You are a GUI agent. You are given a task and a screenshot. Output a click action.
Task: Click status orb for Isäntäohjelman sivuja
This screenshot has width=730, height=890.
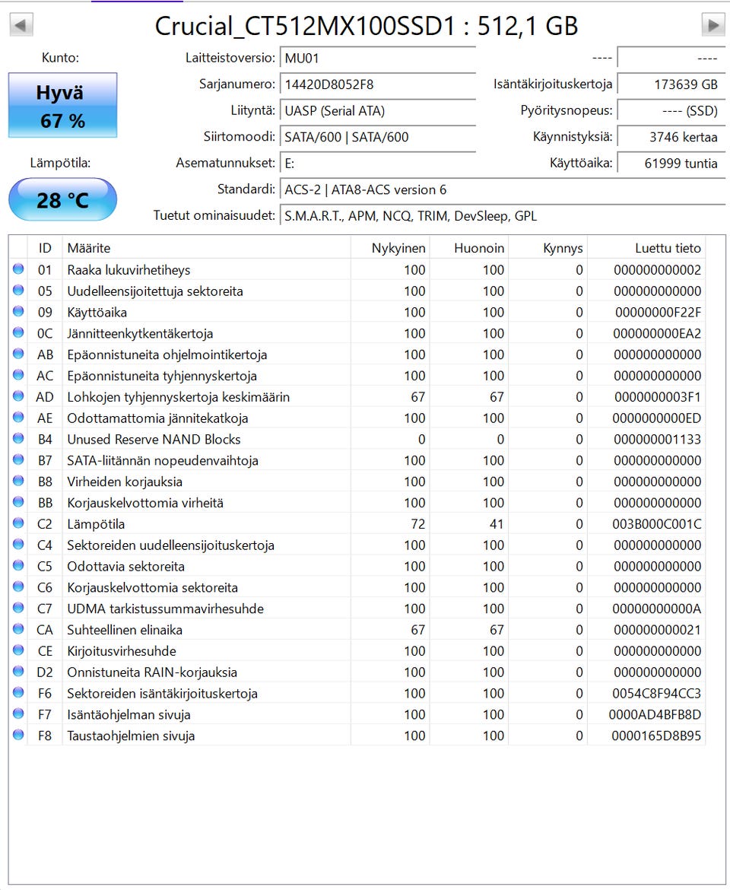[x=18, y=714]
